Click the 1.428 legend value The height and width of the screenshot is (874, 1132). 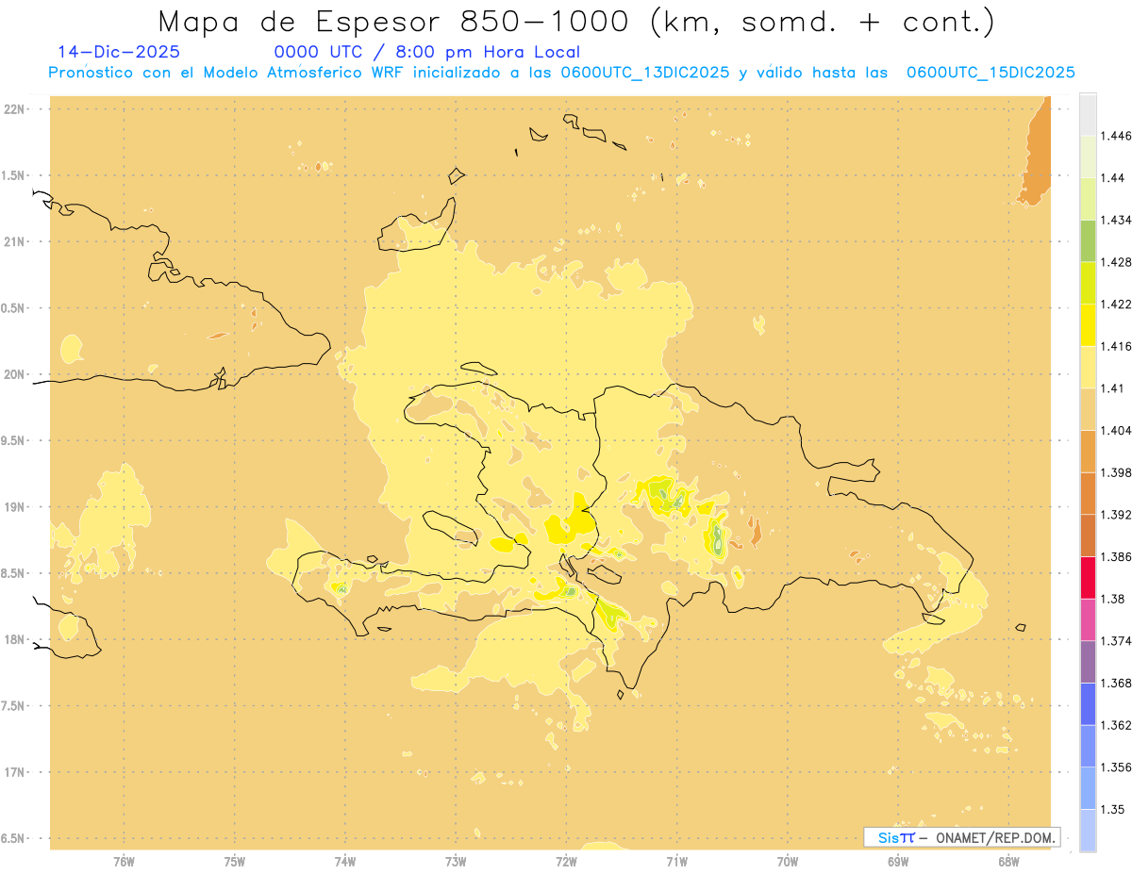pos(1116,262)
